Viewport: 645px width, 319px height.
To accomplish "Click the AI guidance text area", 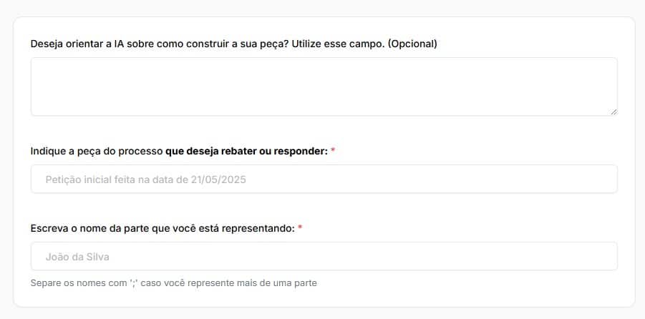I will point(324,87).
